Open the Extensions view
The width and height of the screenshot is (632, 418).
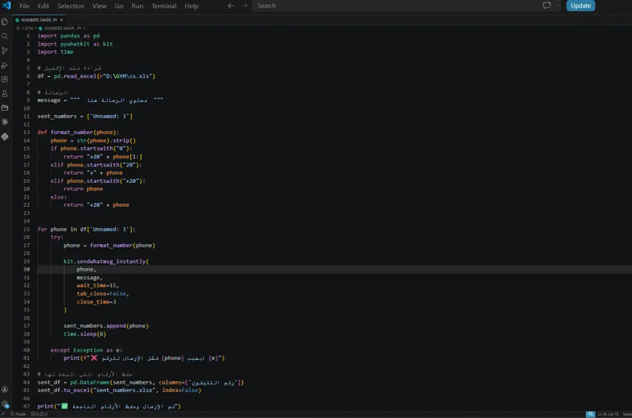5,79
